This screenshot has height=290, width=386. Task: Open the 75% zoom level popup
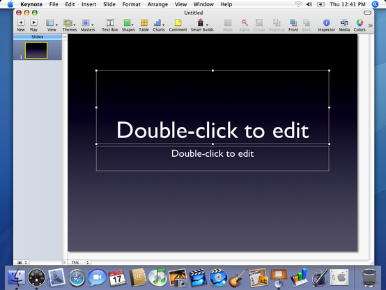point(79,263)
